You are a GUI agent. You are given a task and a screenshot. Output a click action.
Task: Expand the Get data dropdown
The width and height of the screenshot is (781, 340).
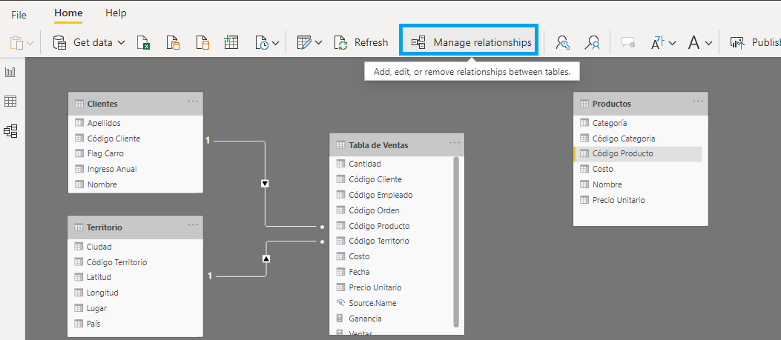[122, 43]
